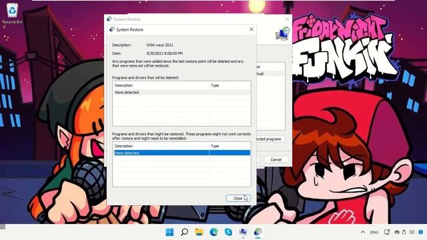Click the System Restore icon in the dialog title bar

pos(111,29)
